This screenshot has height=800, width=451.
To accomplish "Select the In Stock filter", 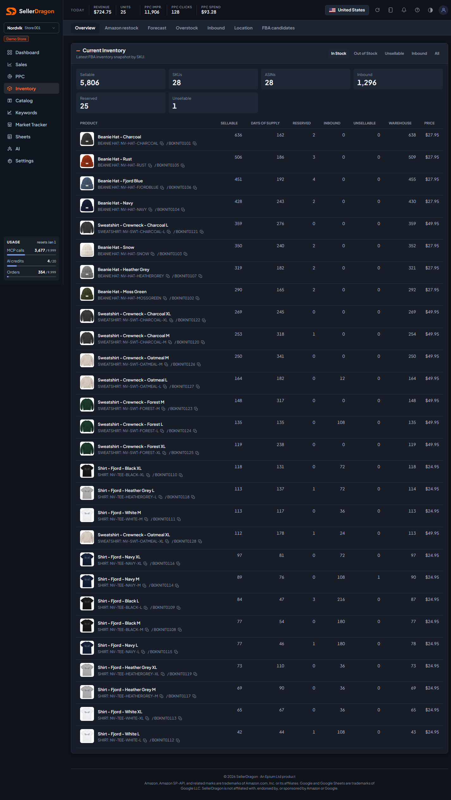I will (x=339, y=54).
